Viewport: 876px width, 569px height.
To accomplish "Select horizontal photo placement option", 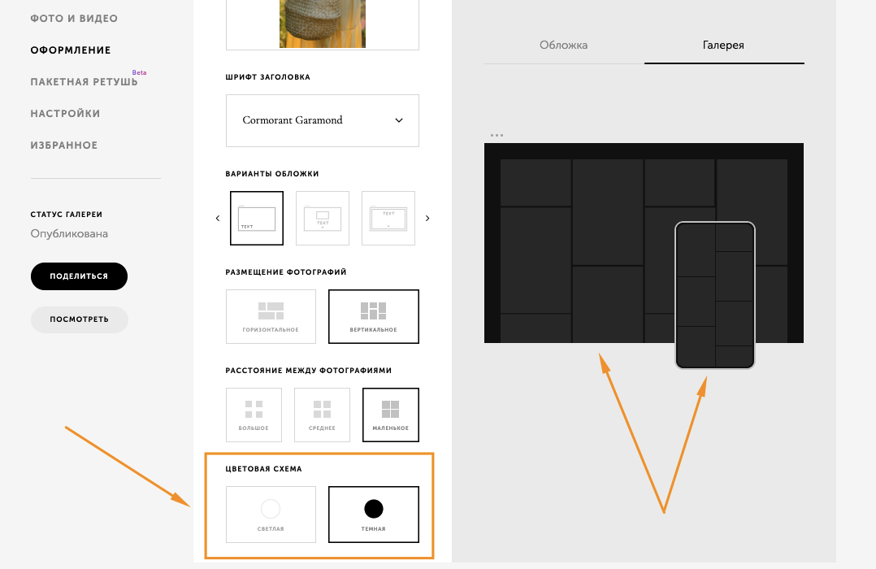I will point(271,316).
